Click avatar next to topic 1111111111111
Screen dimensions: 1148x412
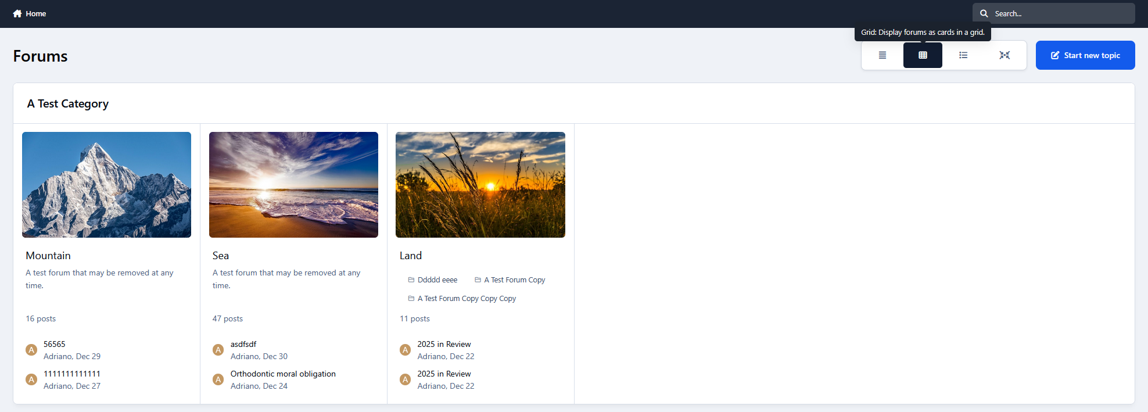[31, 379]
